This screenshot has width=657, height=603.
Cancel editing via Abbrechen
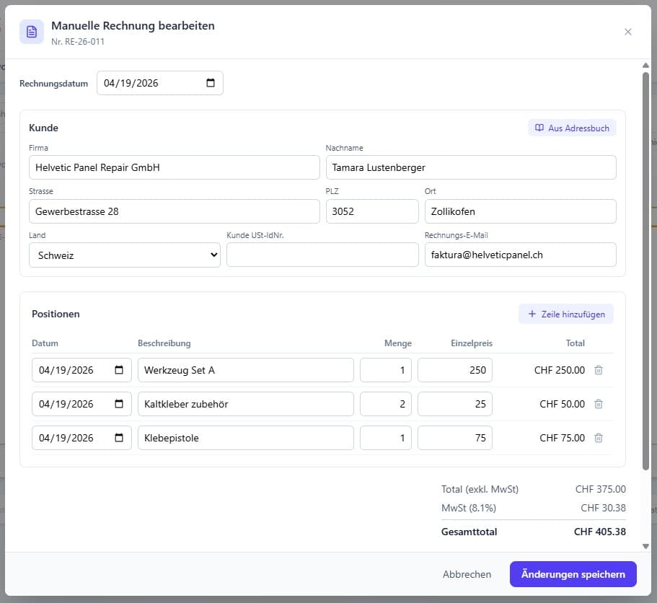click(467, 574)
